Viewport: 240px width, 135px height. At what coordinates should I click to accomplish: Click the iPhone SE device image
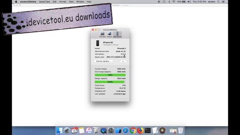97,43
